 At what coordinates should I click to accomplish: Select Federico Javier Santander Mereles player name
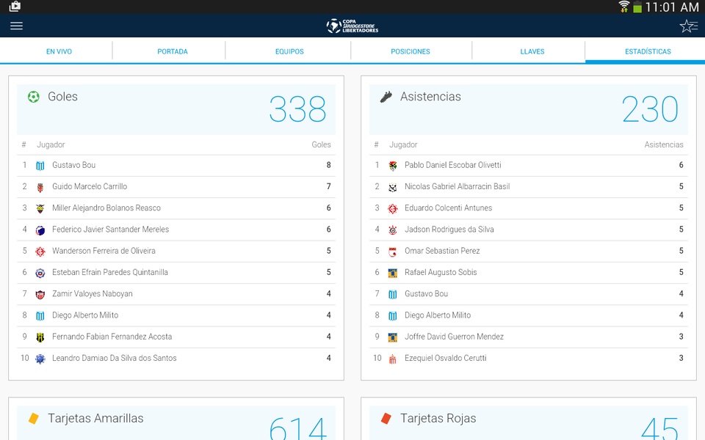[x=111, y=230]
